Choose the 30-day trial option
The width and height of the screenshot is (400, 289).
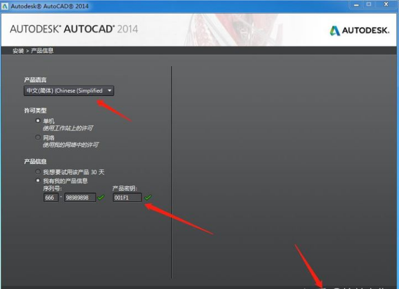pyautogui.click(x=38, y=172)
